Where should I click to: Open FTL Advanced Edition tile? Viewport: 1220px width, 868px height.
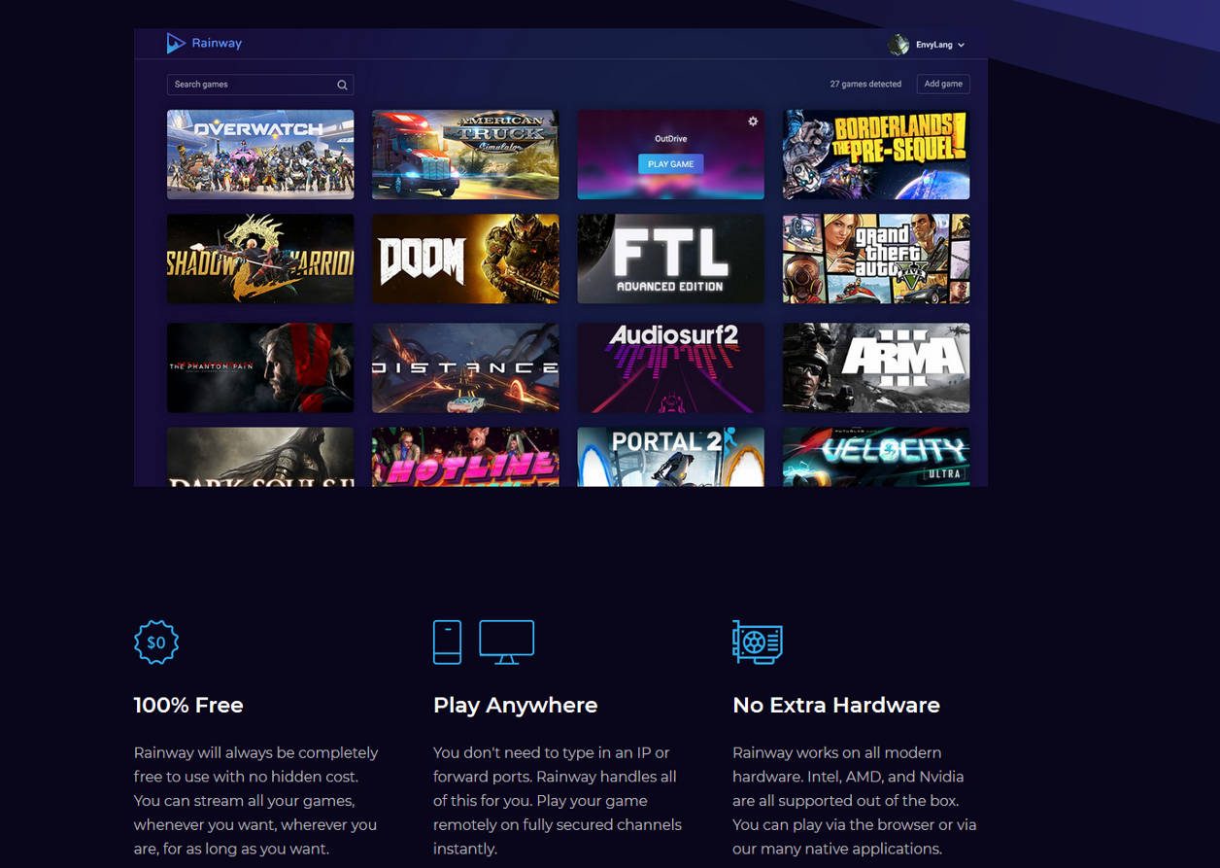coord(670,260)
